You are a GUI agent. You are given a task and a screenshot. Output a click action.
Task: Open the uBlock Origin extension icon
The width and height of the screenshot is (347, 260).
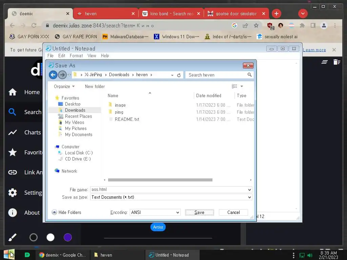[x=270, y=26]
